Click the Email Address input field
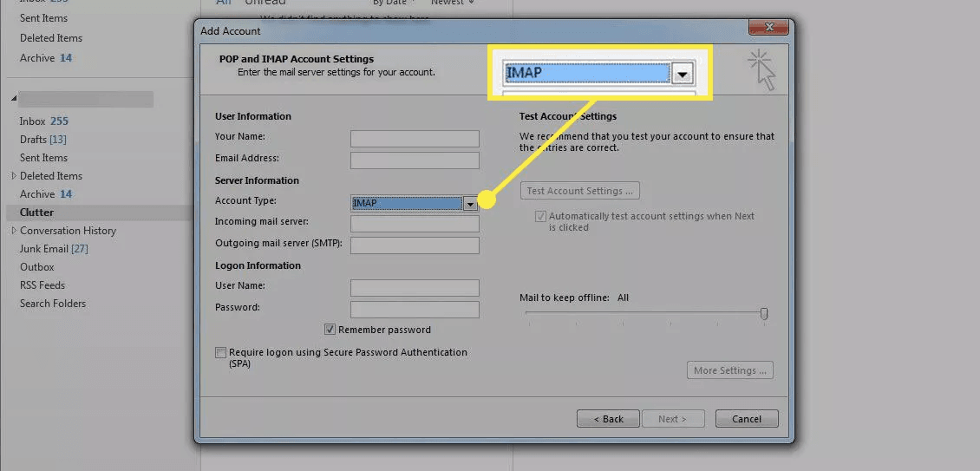Viewport: 980px width, 471px height. coord(415,160)
